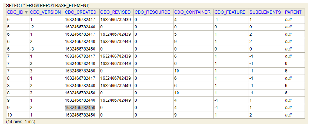Sort by CDO_REVISED column header
The image size is (311, 126).
115,12
